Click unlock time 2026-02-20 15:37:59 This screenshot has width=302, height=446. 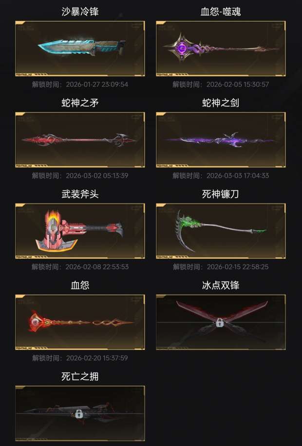[97, 358]
